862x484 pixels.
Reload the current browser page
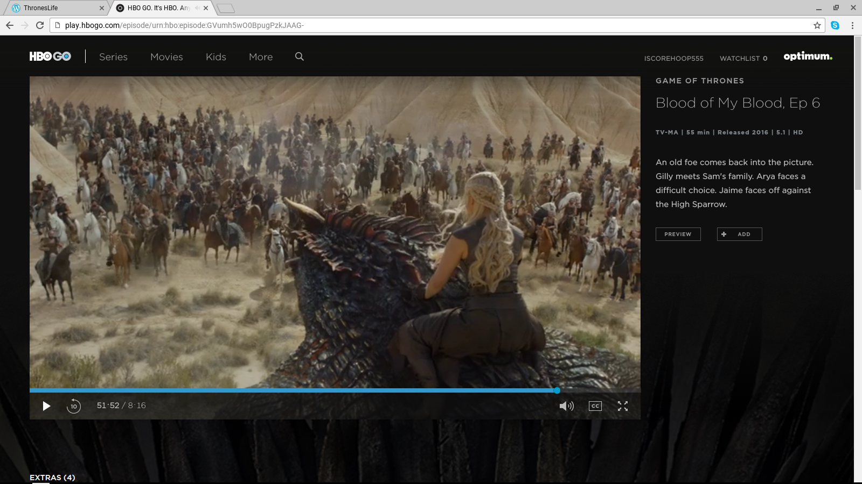tap(40, 25)
